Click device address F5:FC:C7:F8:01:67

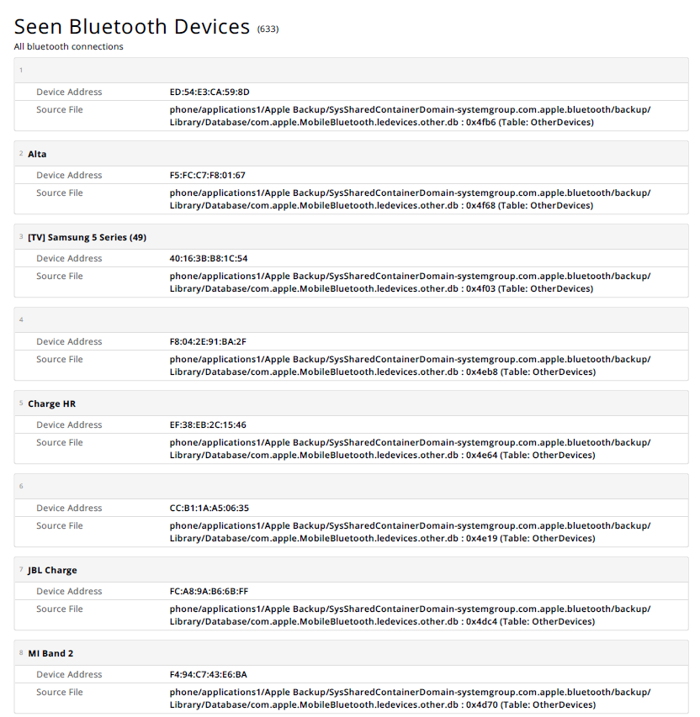(208, 175)
